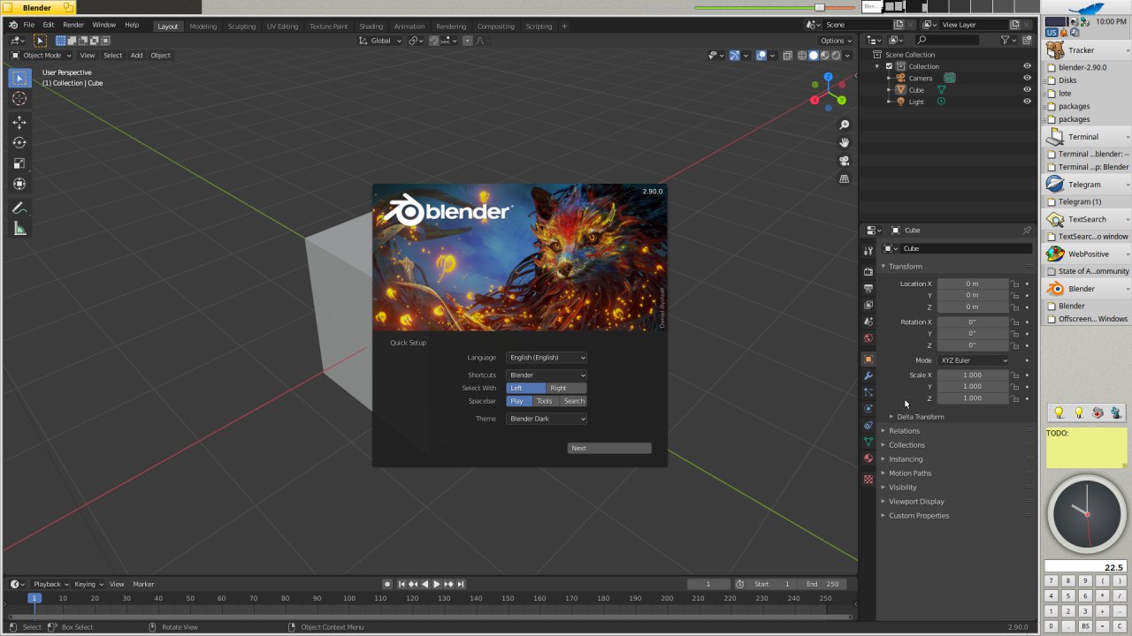
Task: Hide Light in outliner via eye
Action: click(x=1027, y=101)
